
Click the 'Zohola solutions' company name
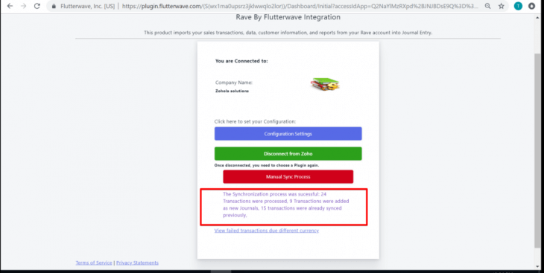pos(232,91)
